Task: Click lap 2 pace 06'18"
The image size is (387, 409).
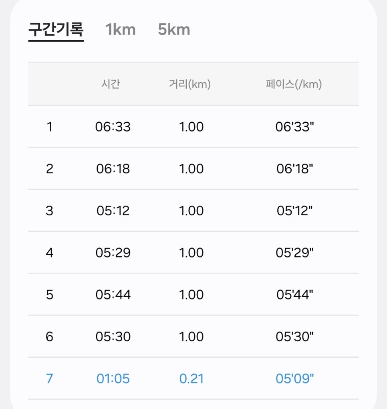Action: [294, 169]
